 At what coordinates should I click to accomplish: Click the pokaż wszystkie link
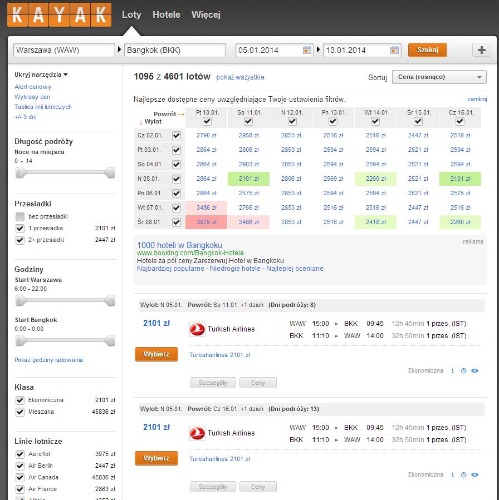pos(240,77)
